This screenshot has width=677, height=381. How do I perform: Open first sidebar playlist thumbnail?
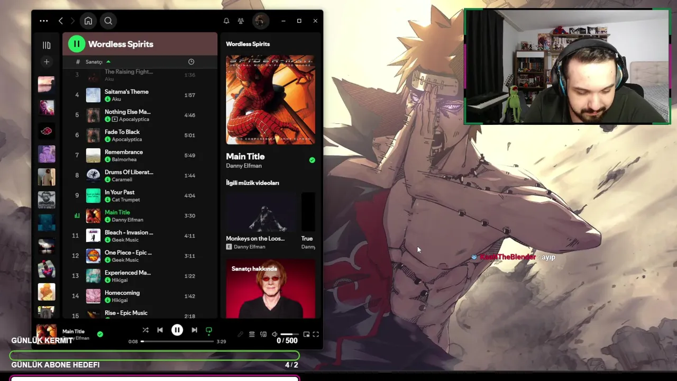tap(47, 85)
